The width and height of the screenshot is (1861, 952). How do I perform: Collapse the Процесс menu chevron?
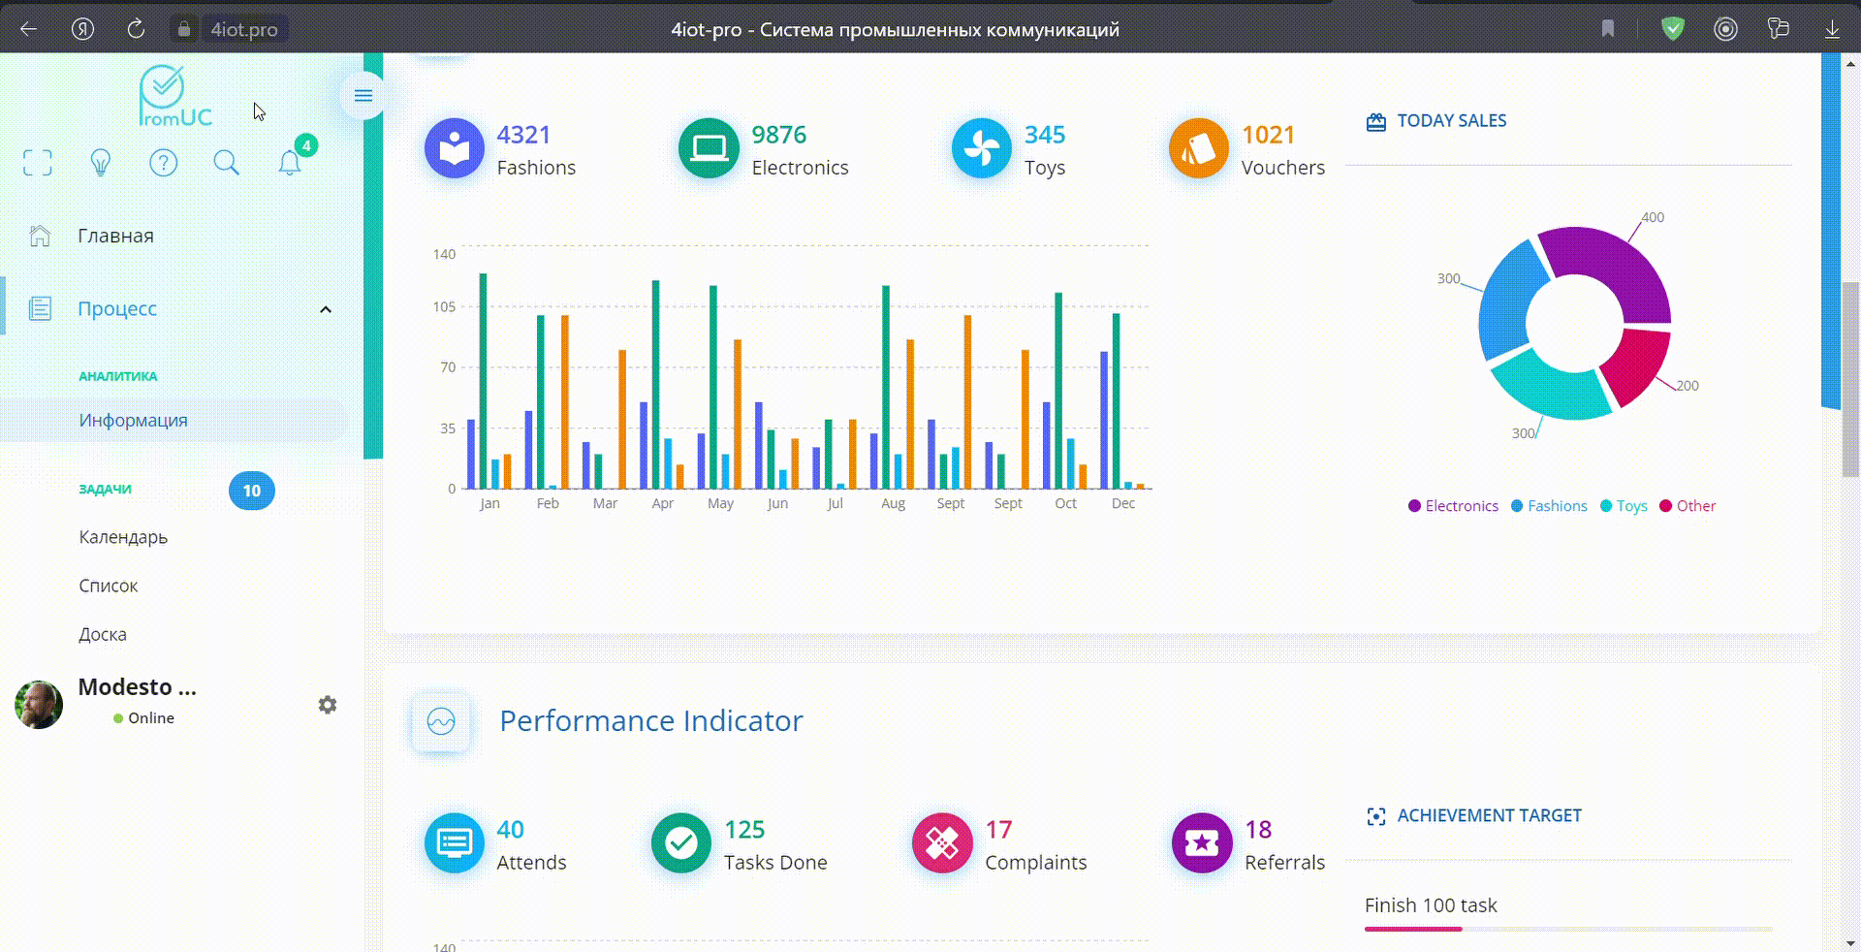pos(326,309)
